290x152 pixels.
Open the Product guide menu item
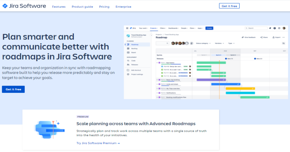(82, 6)
